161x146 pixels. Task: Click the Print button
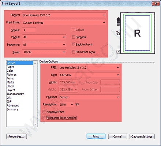(x=96, y=136)
